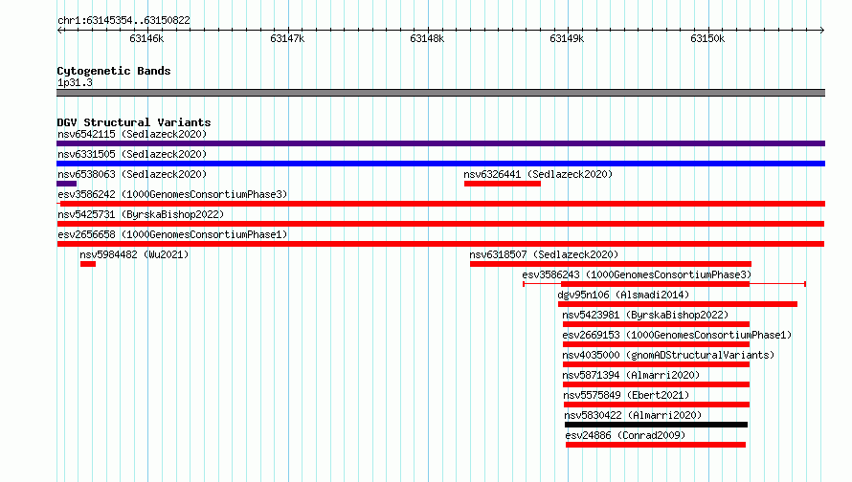Open the nsv5425731 (ByrskaBishop2022) label
Screen dimensions: 852x482
(141, 214)
